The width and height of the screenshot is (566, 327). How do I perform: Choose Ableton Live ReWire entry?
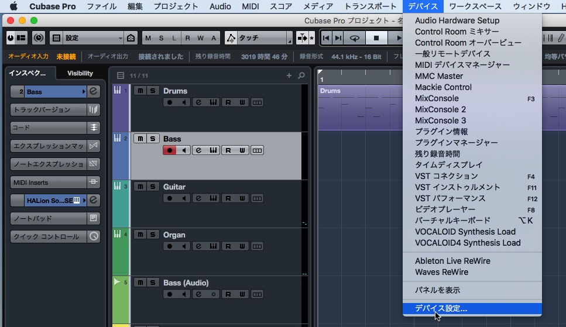tap(472, 261)
